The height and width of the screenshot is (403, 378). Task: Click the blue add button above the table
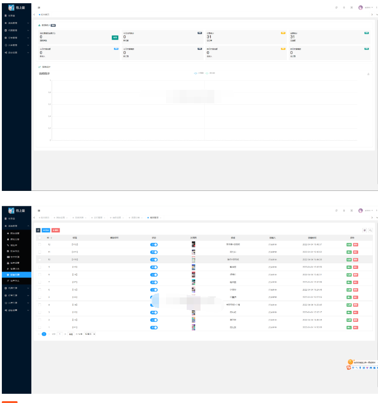pos(46,230)
